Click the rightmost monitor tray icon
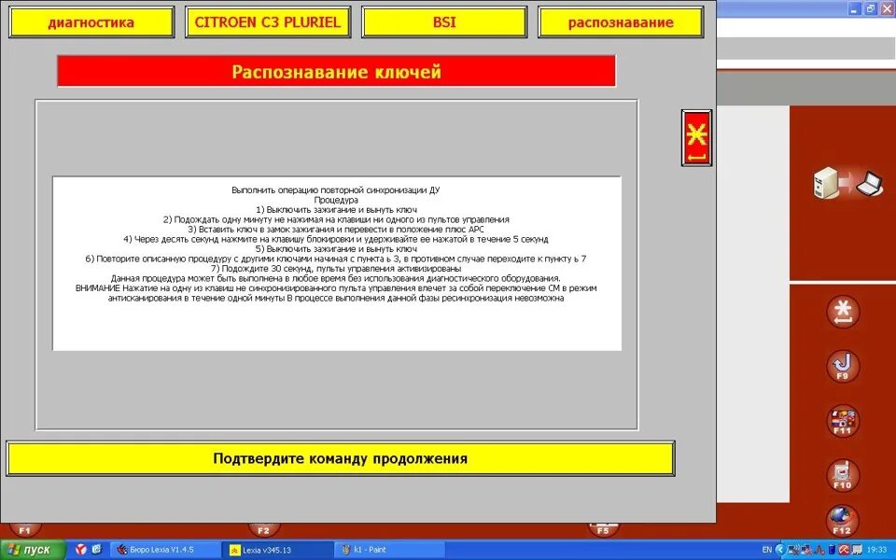The height and width of the screenshot is (560, 896). pyautogui.click(x=857, y=550)
